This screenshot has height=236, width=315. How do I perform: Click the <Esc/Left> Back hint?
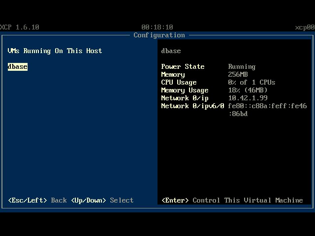coord(37,200)
